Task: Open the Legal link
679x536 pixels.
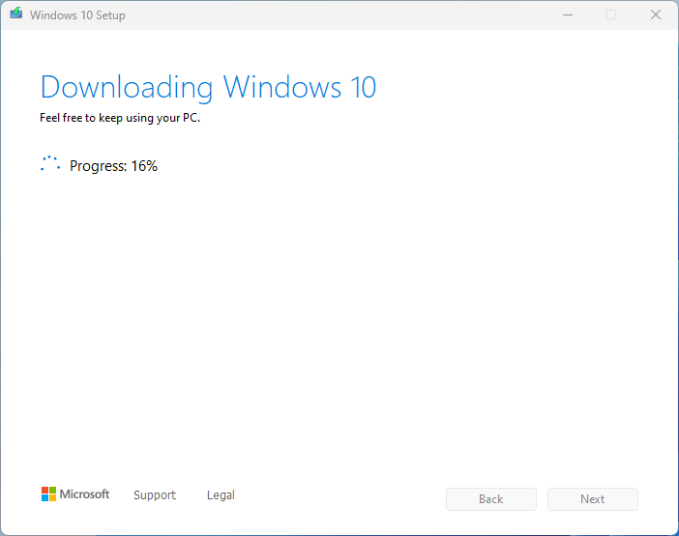Action: click(221, 495)
